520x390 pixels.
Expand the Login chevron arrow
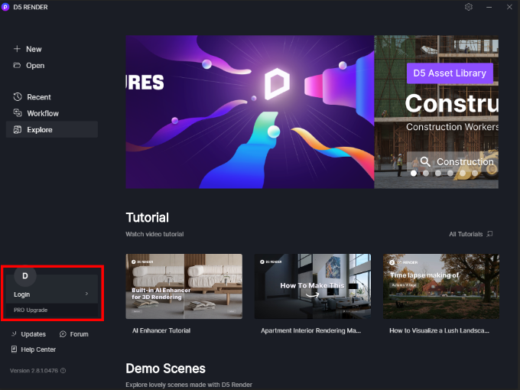(86, 294)
